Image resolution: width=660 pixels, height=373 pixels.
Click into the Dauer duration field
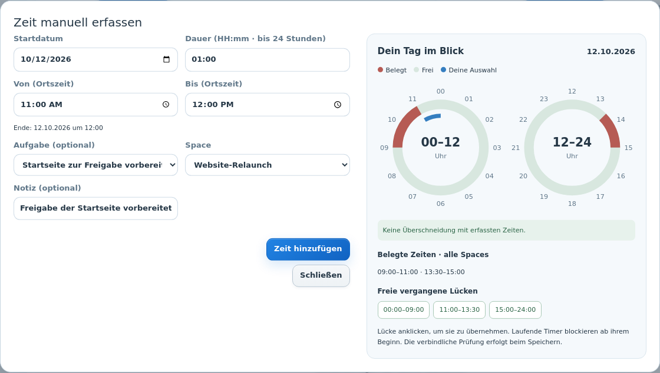[x=268, y=59]
